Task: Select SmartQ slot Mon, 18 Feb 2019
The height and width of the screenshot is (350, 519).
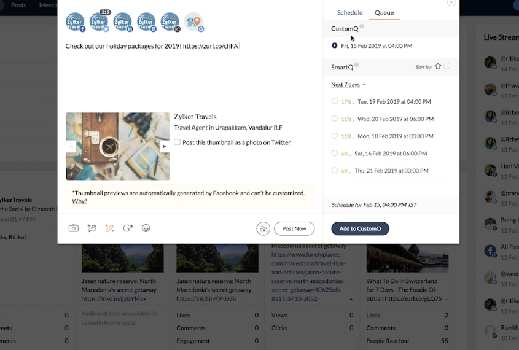Action: point(334,136)
